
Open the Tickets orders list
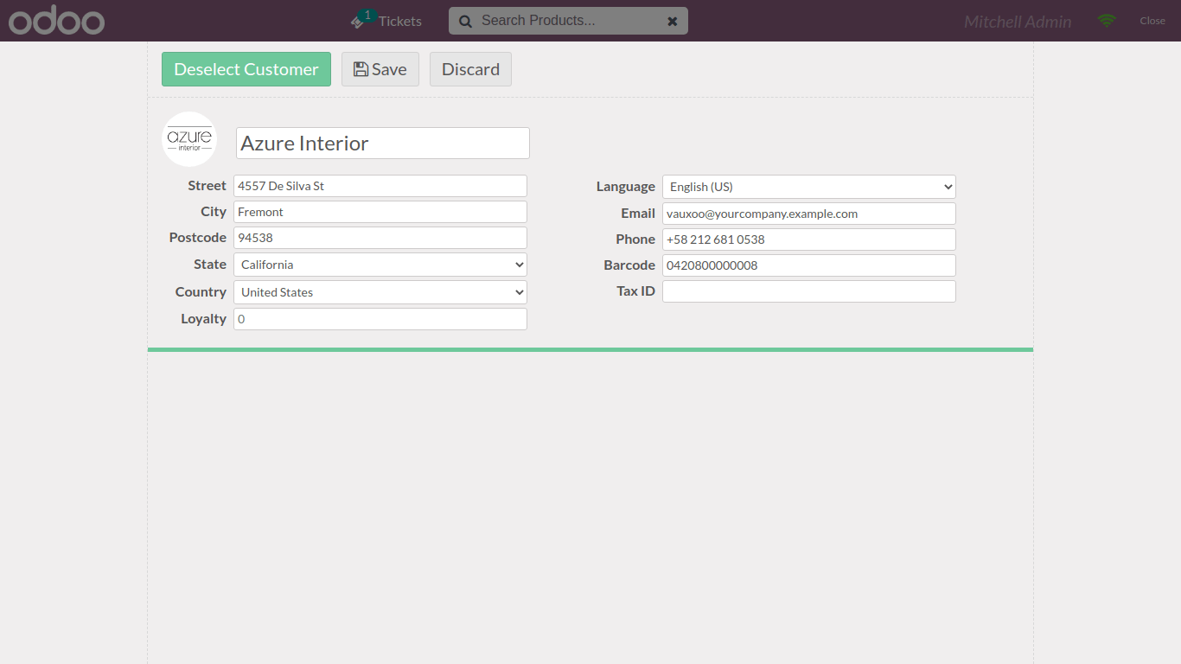(386, 21)
